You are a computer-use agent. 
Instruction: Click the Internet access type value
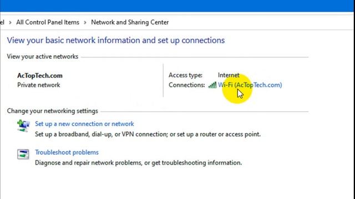(229, 75)
